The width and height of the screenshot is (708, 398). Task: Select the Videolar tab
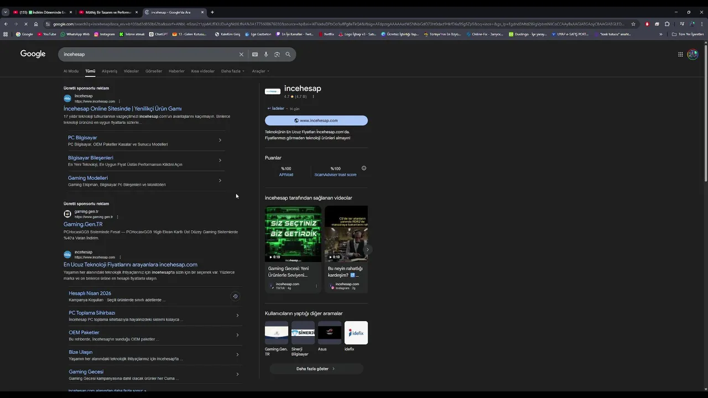tap(131, 71)
